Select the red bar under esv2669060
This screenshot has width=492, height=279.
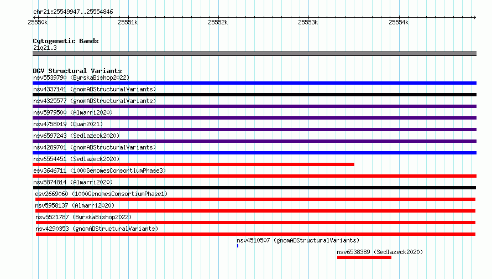click(x=255, y=199)
